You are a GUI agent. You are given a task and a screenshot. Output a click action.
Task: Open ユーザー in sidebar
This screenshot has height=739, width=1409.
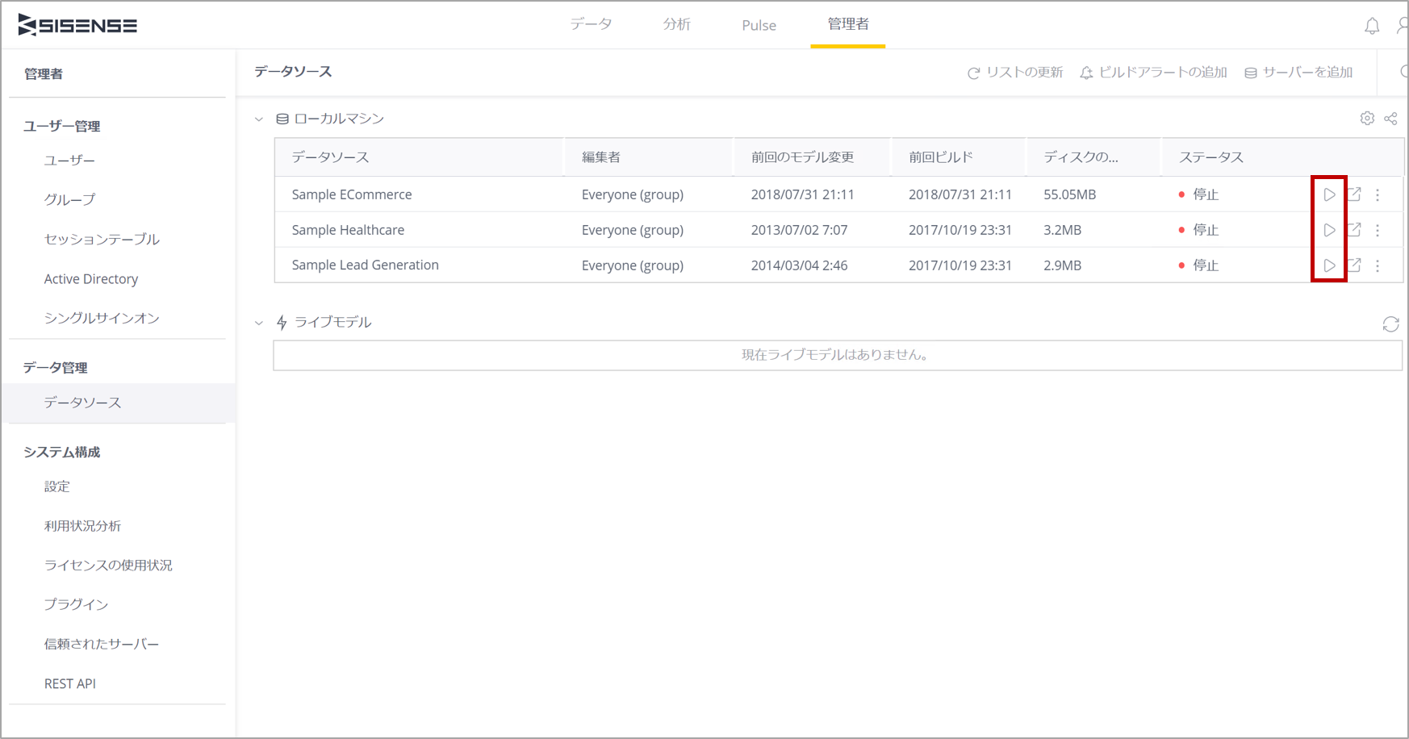(69, 161)
